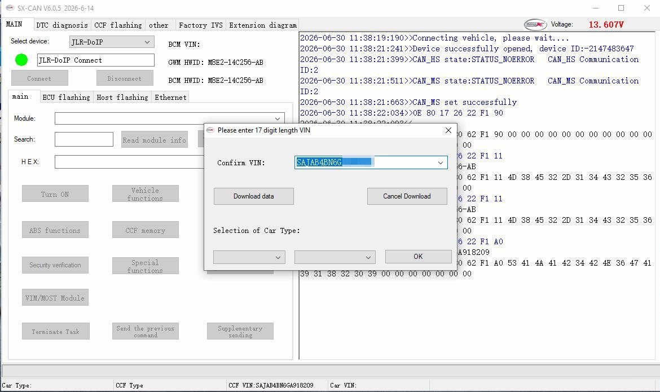Confirm with the OK button

(x=418, y=257)
